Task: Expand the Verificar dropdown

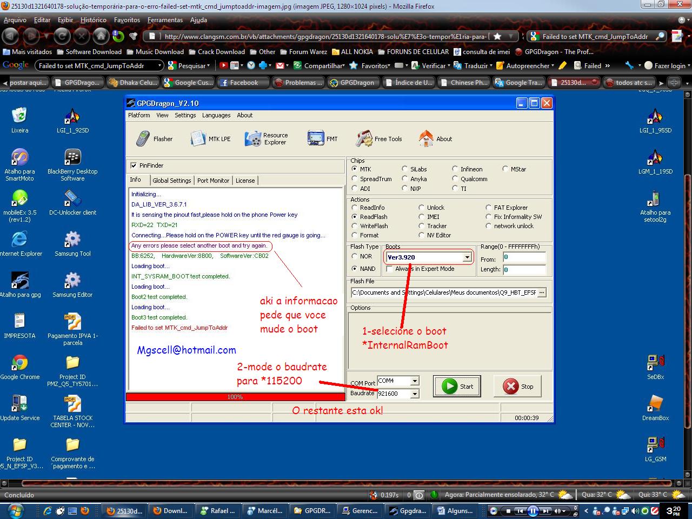Action: click(x=449, y=66)
